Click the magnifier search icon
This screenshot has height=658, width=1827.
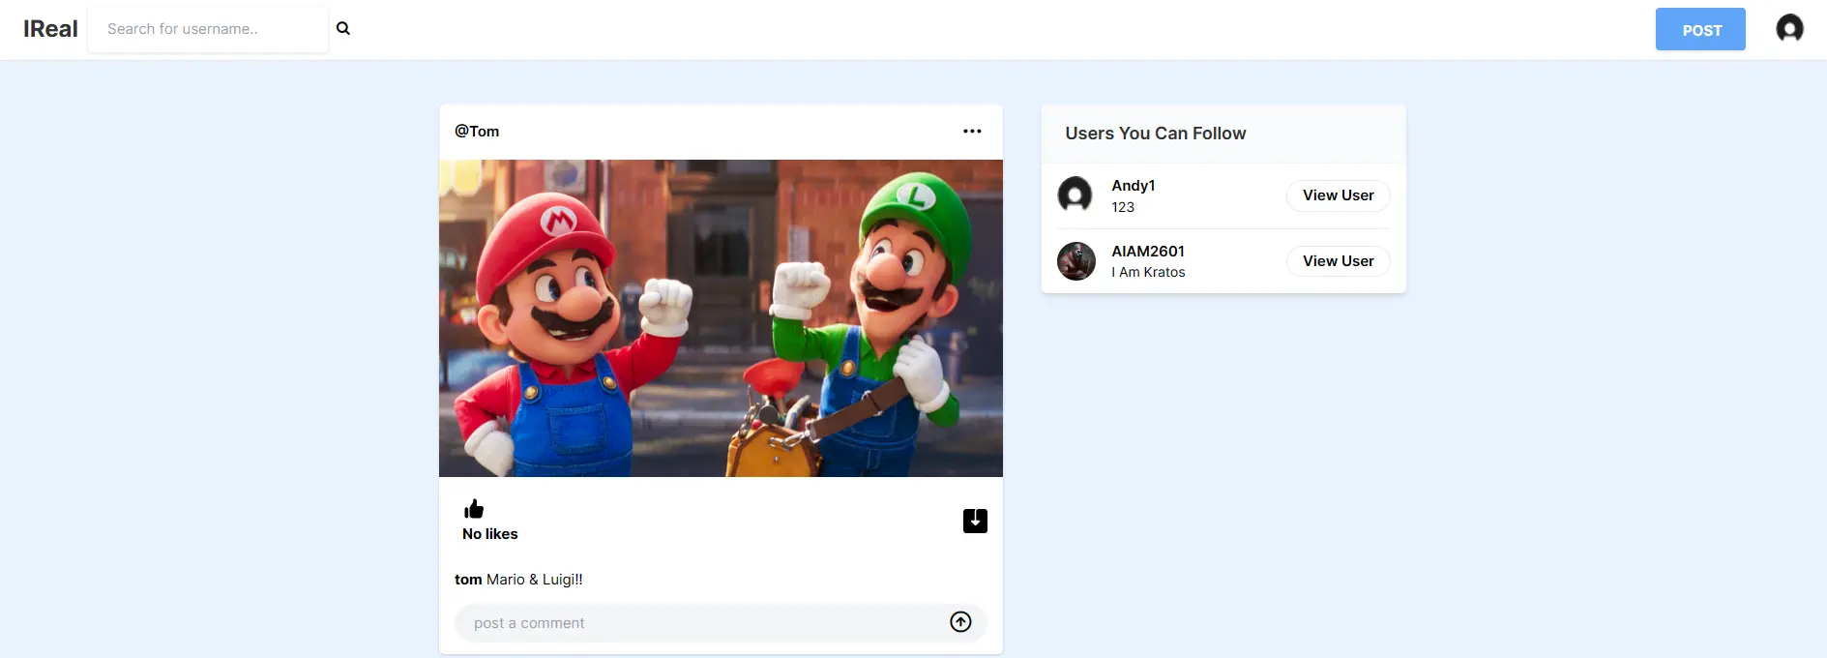[342, 29]
